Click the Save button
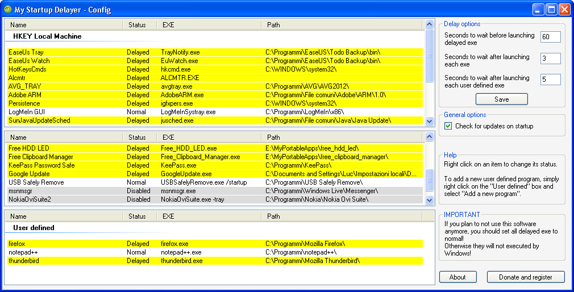The image size is (574, 292). pos(501,99)
